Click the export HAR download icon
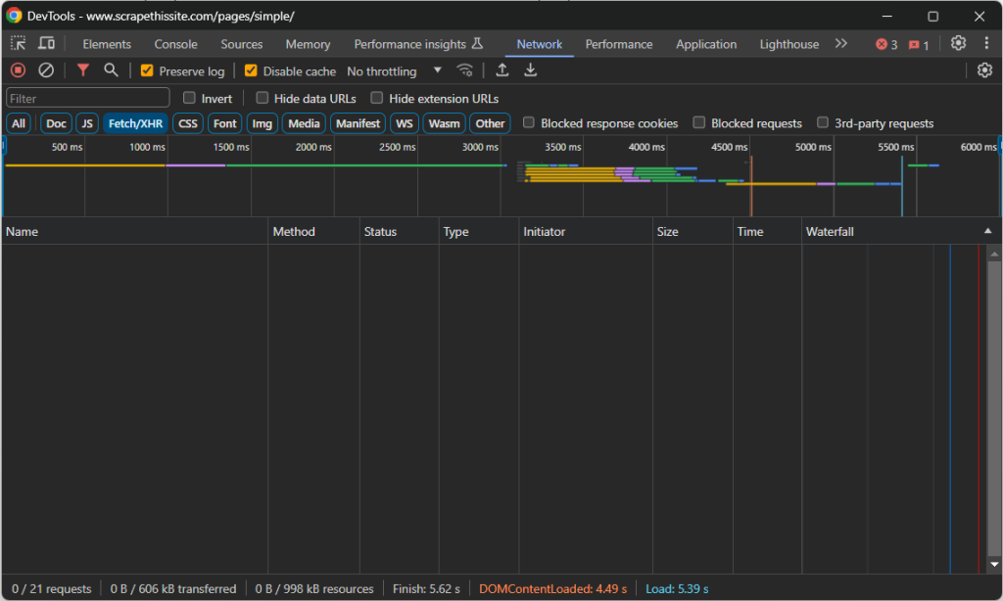The image size is (1003, 601). pyautogui.click(x=530, y=70)
